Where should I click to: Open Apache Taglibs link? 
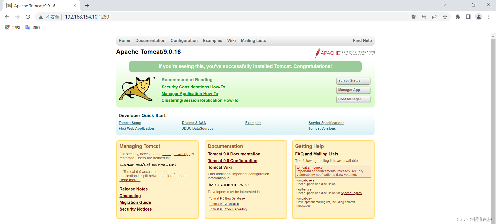click(351, 193)
